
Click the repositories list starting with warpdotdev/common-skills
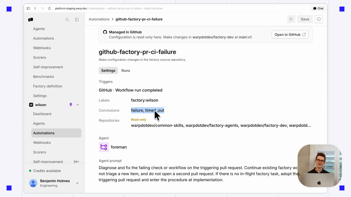point(221,125)
